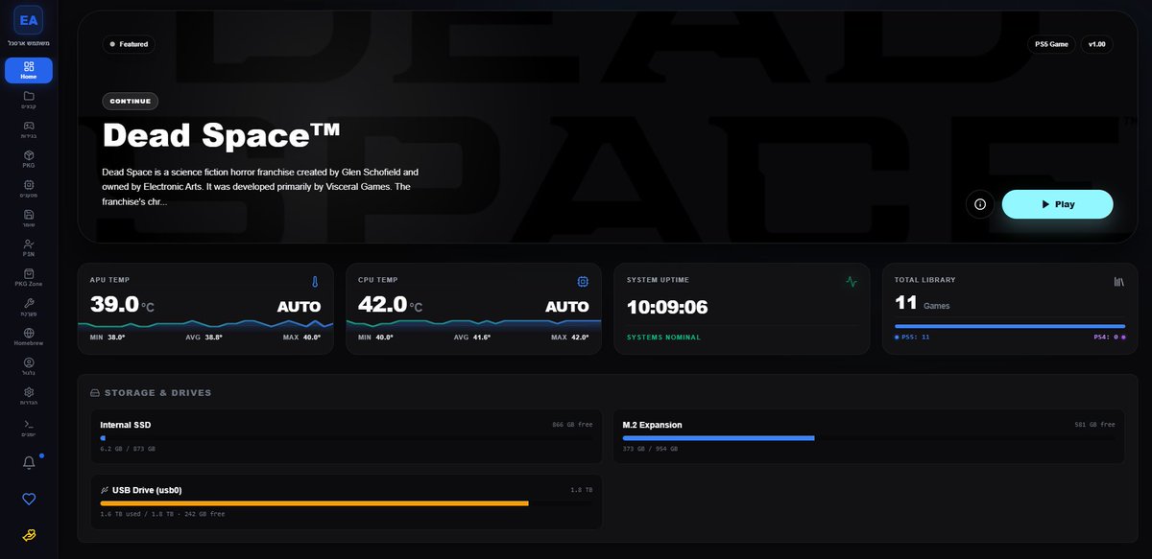Open the gamepad (games) sidebar icon
This screenshot has width=1152, height=559.
pos(29,126)
